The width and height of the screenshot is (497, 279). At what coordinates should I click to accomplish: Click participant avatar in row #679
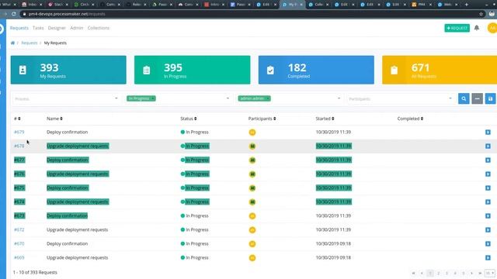point(252,133)
